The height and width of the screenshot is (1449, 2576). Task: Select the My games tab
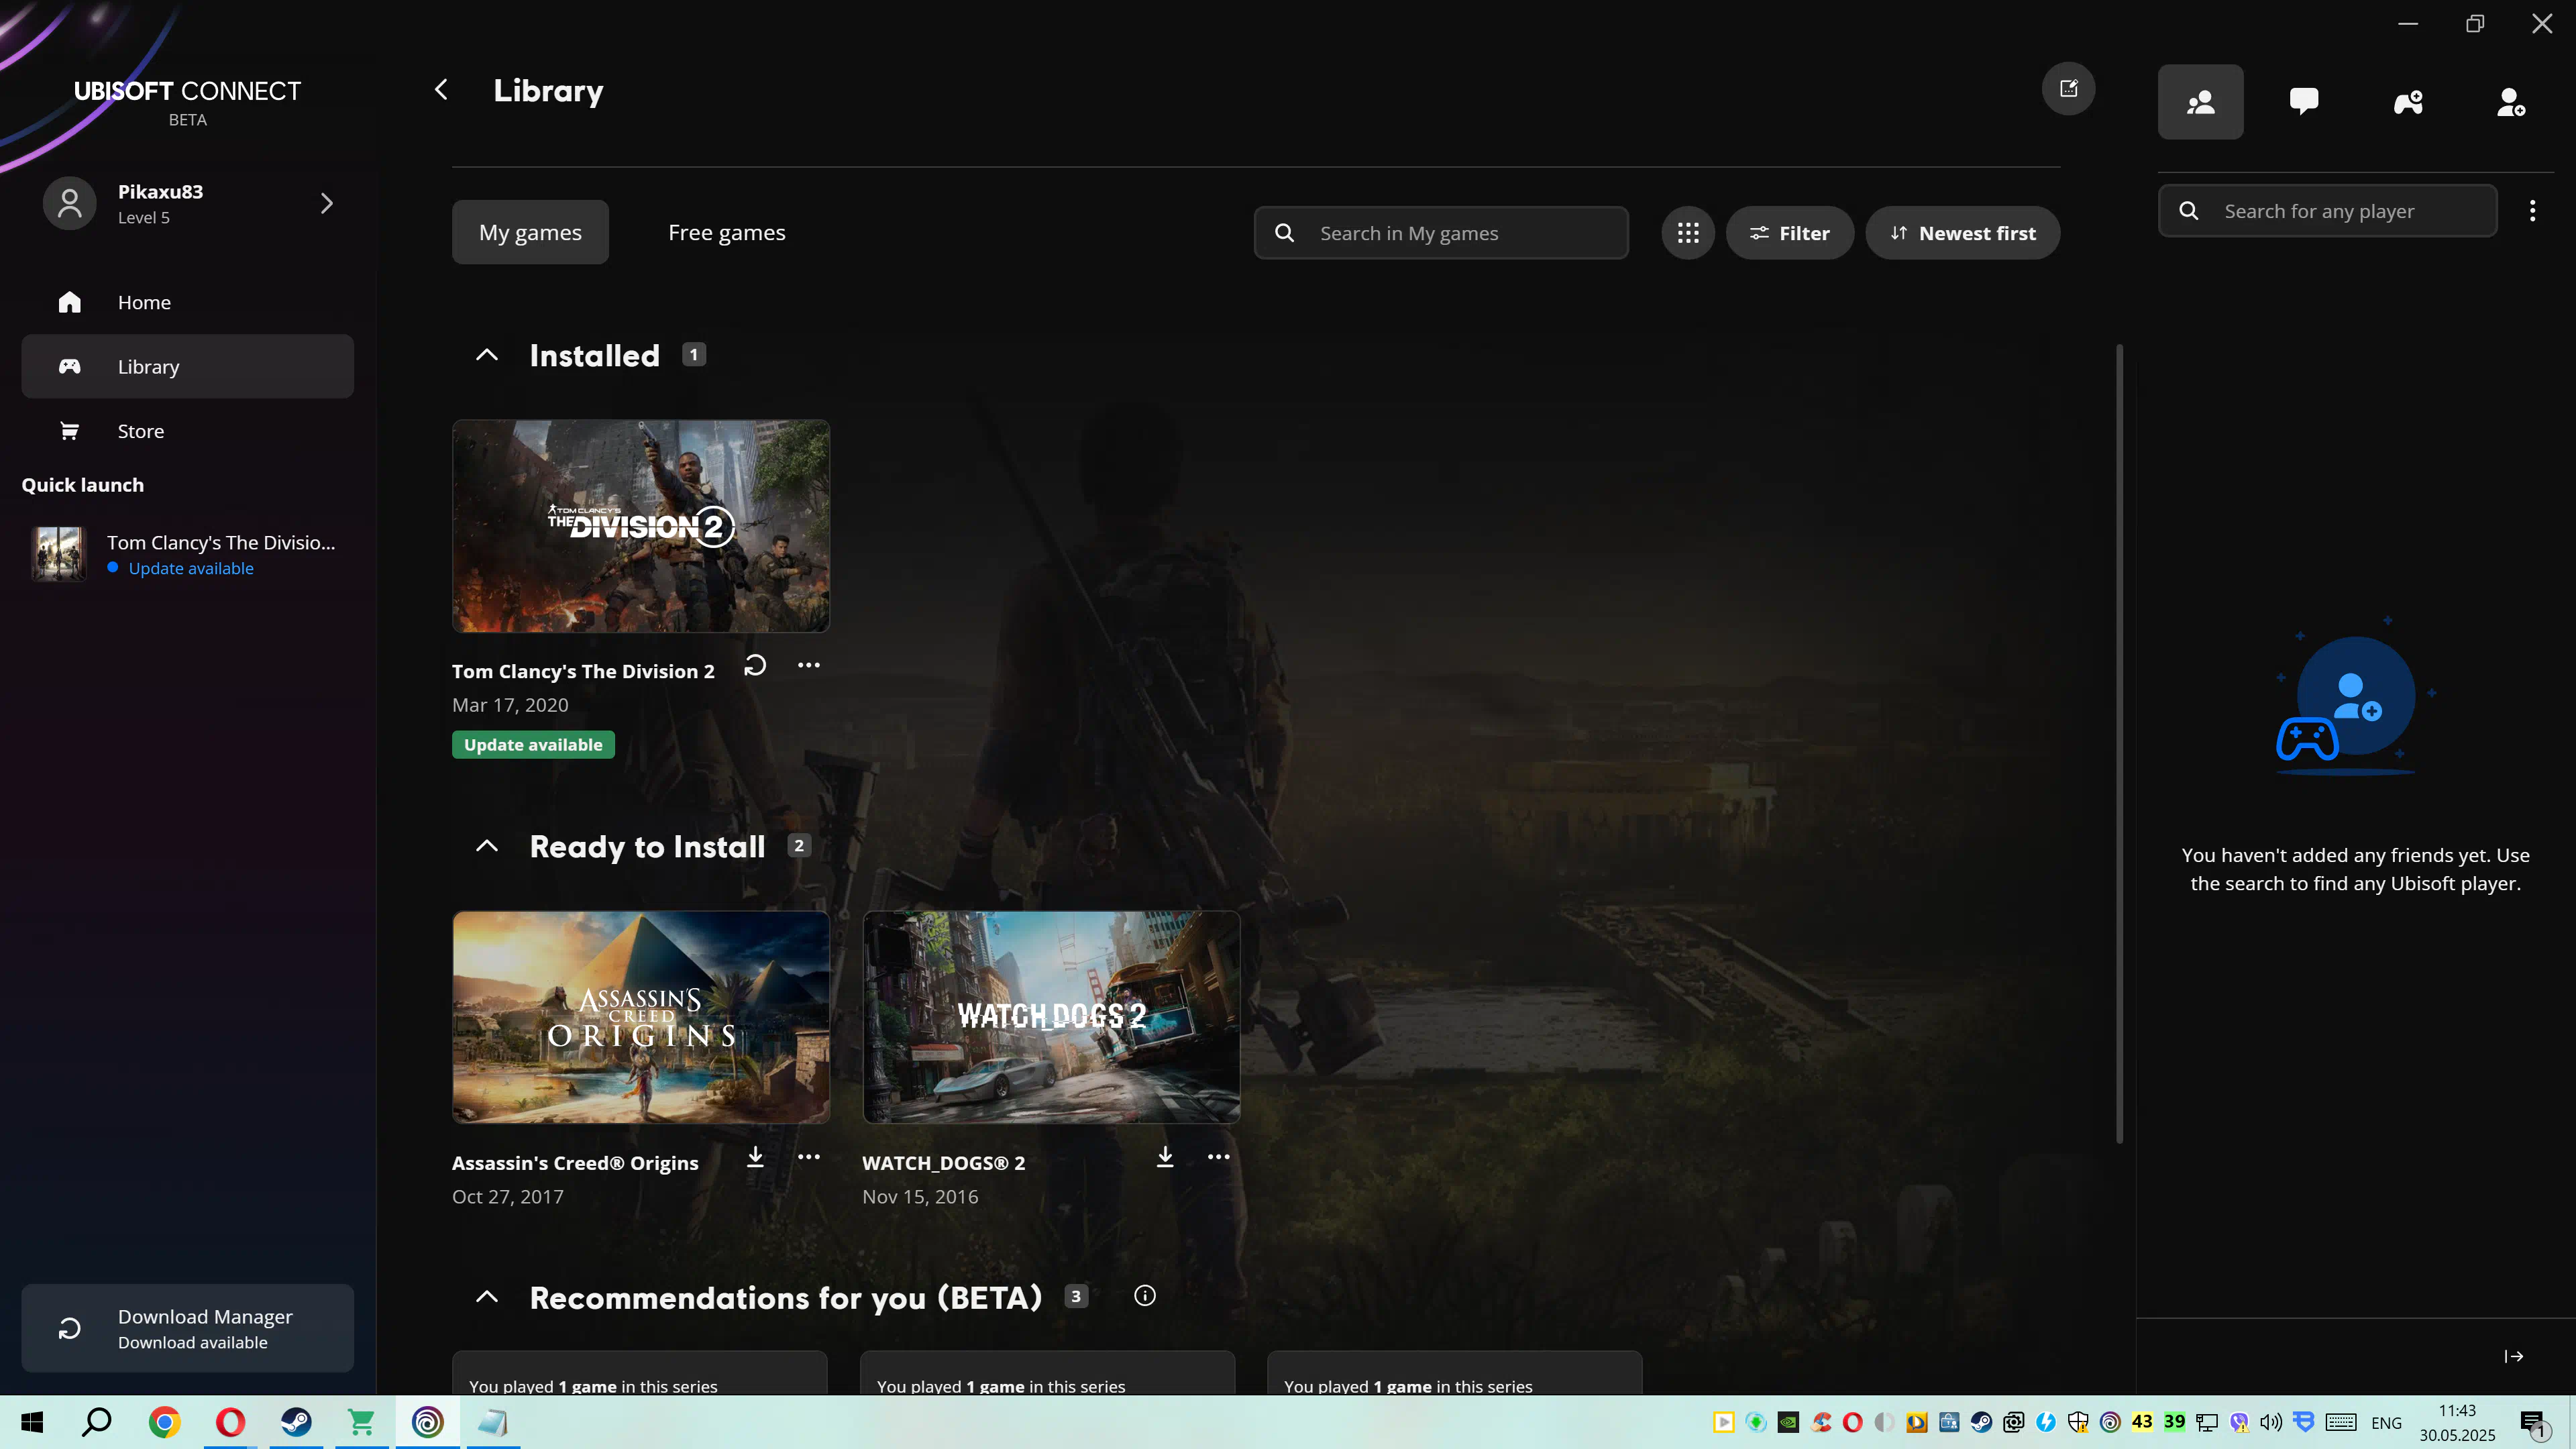click(x=530, y=232)
